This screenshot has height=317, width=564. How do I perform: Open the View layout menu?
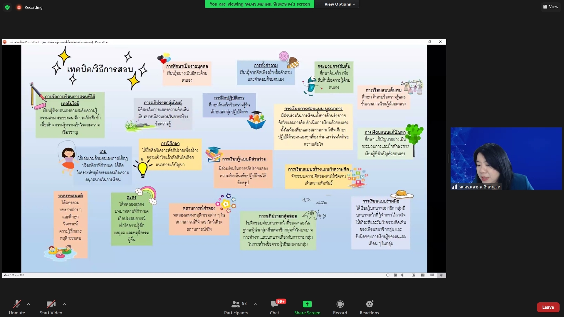click(551, 7)
